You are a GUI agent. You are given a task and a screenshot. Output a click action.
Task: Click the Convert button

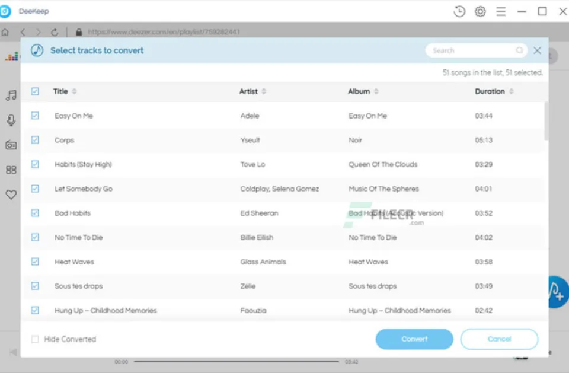(x=414, y=339)
